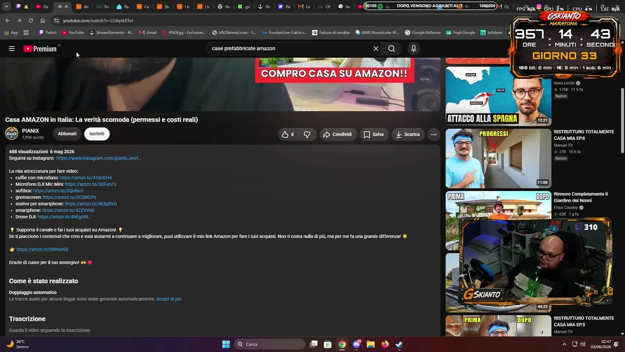
Task: Open the amzn.to/3WnxADi support link
Action: (x=42, y=249)
